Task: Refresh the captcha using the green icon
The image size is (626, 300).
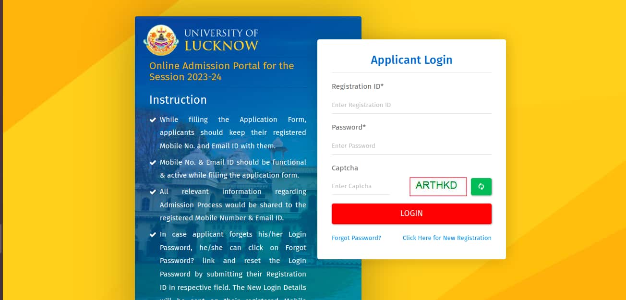Action: tap(481, 187)
